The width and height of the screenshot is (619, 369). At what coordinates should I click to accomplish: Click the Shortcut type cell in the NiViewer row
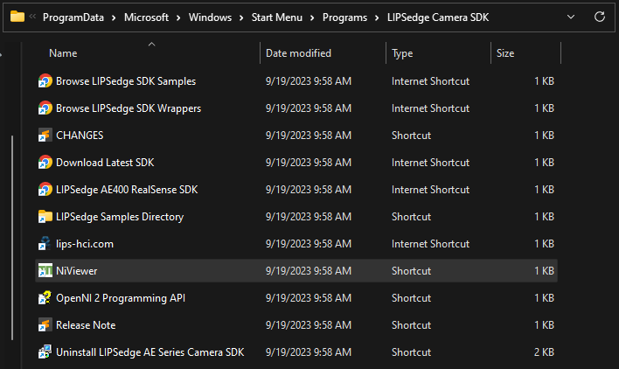411,271
